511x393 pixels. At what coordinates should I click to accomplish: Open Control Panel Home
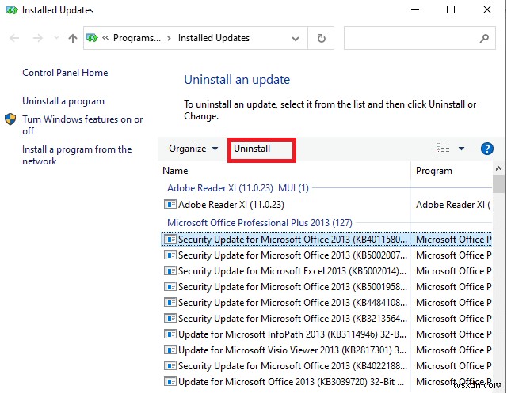coord(65,73)
